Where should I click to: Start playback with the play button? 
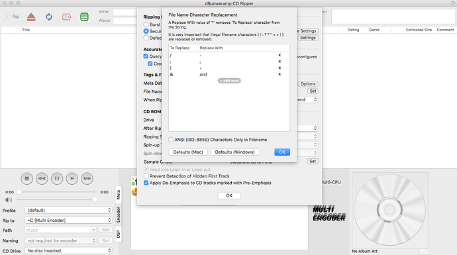pos(72,178)
